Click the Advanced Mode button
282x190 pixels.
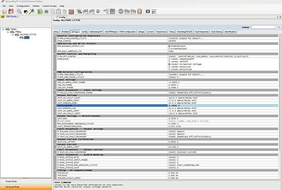click(x=26, y=187)
